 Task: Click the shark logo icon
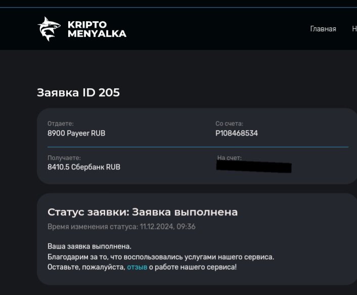49,29
